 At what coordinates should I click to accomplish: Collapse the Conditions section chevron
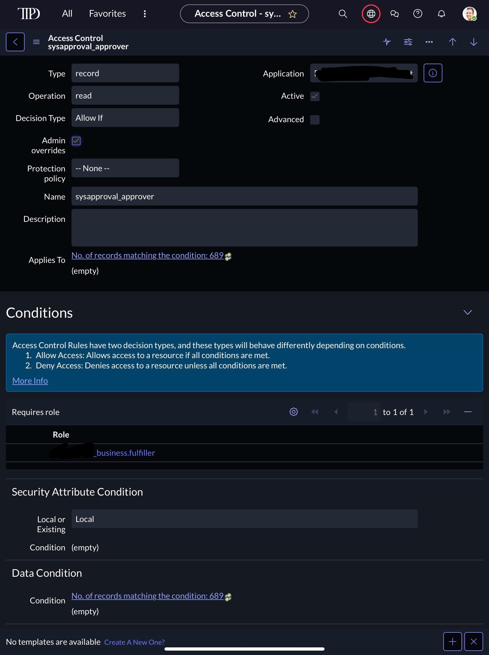click(467, 312)
